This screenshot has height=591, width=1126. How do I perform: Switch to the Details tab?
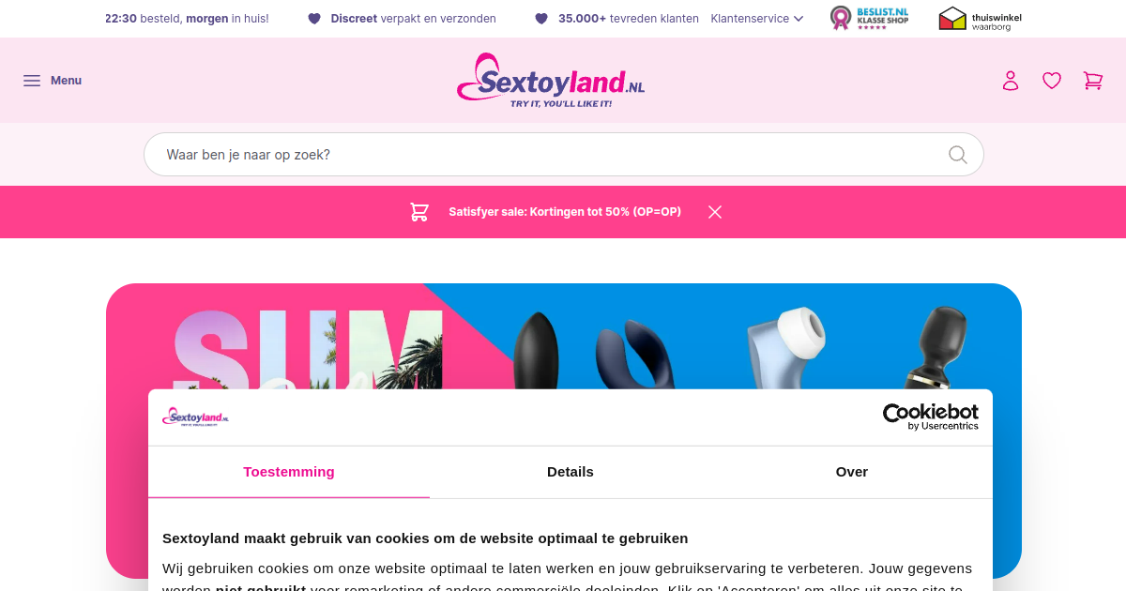coord(571,472)
